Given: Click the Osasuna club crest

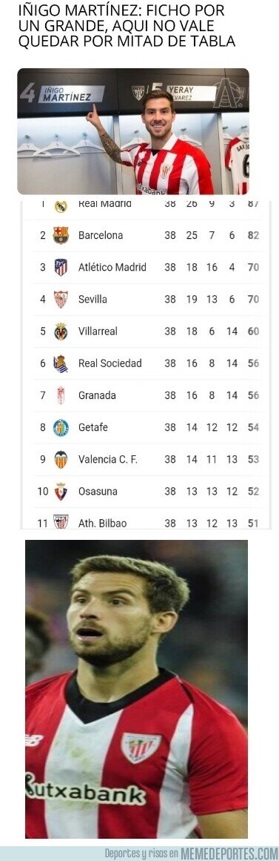Looking at the screenshot, I should click(61, 492).
